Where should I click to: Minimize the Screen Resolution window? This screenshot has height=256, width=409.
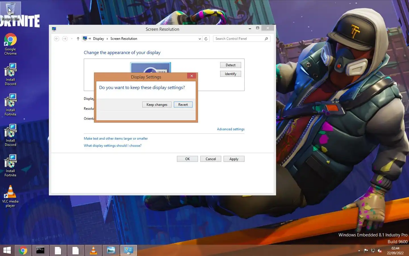(x=250, y=28)
